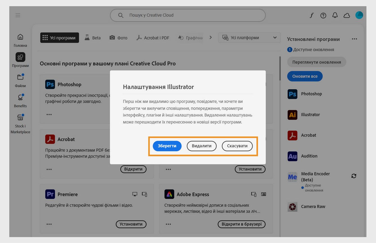Check the cloud sync status icon

coord(347,15)
